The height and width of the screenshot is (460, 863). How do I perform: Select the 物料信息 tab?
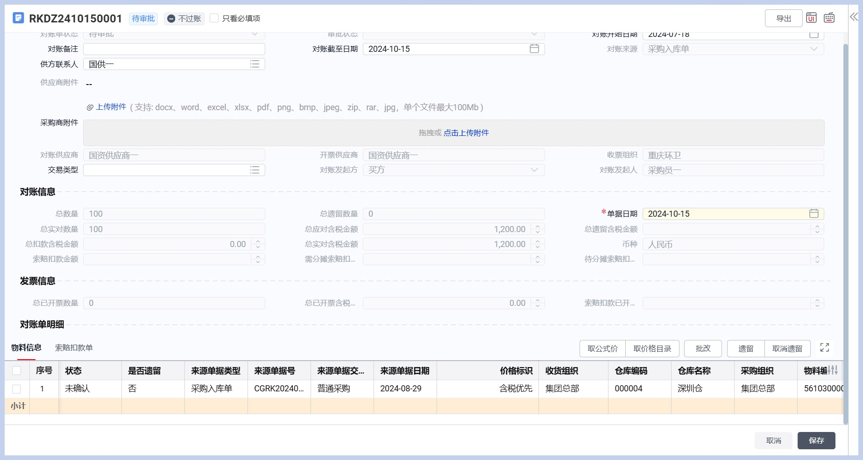26,348
